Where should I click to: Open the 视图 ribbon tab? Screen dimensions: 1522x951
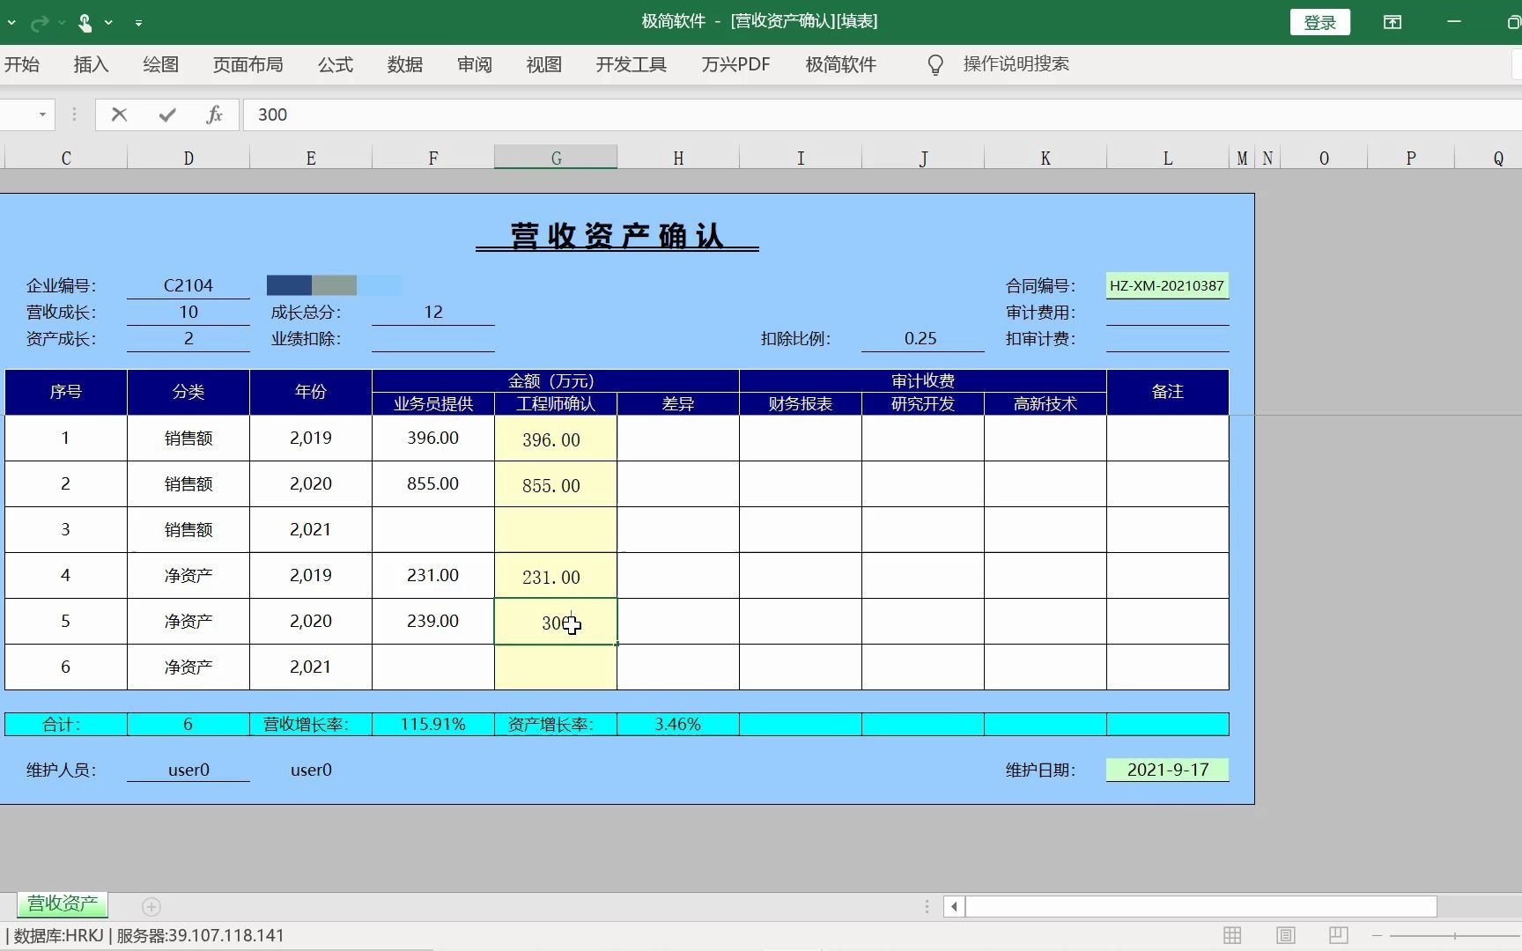pos(543,64)
